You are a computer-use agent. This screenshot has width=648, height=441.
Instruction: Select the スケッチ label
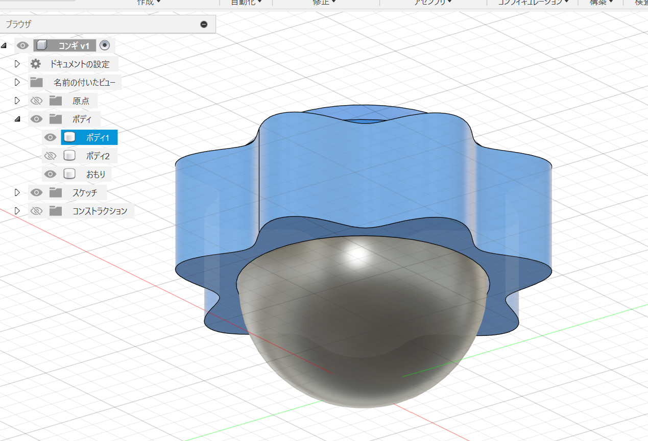coord(85,193)
